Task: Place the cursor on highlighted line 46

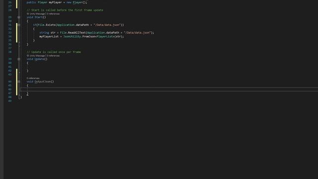Action: (169, 89)
